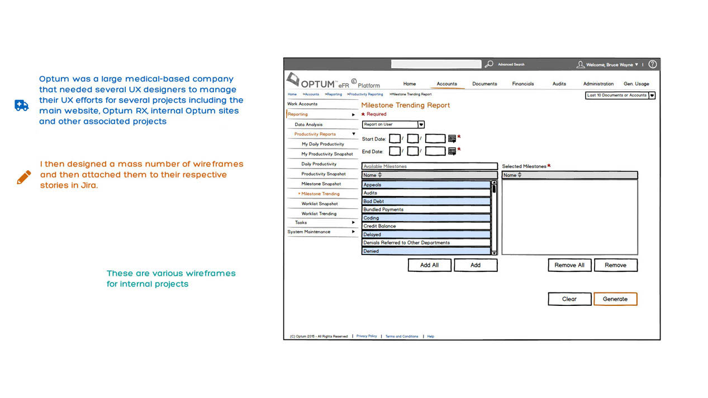Open the End Date calendar picker

(x=452, y=151)
